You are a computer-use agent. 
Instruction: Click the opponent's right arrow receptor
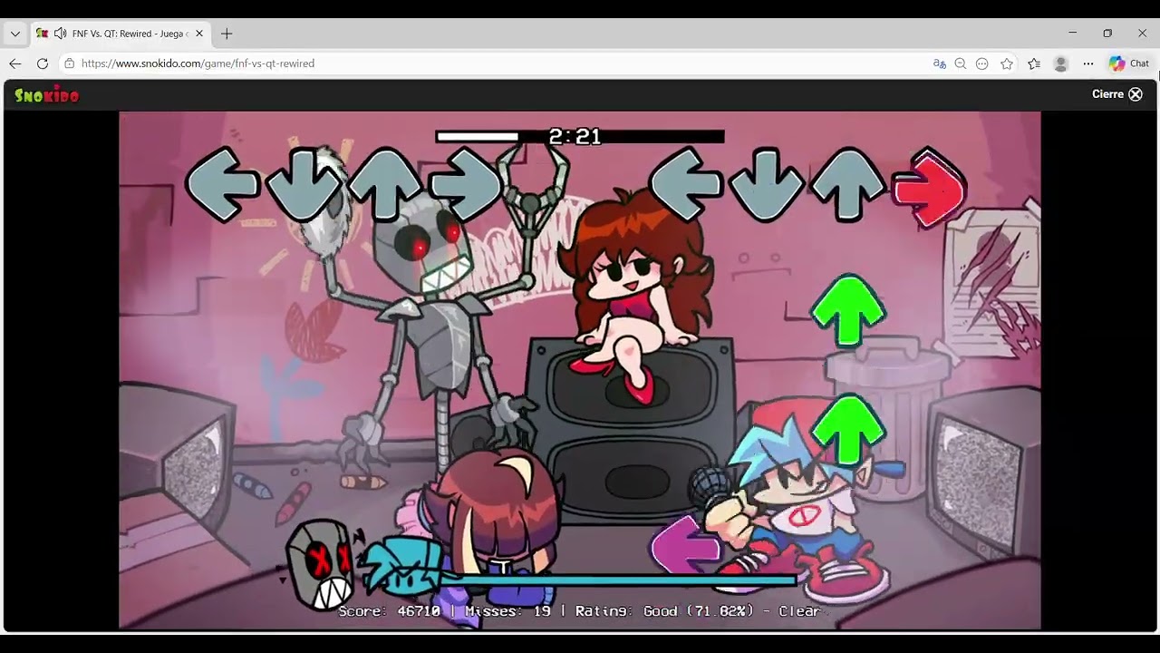click(467, 184)
